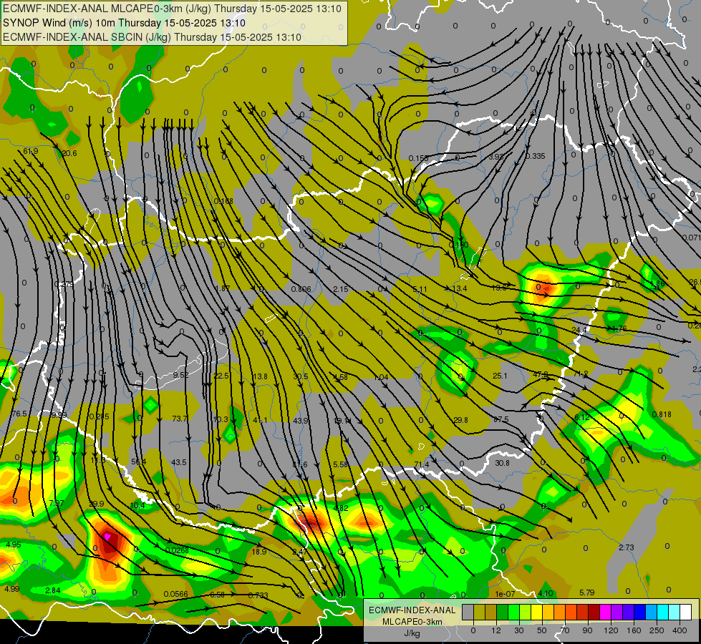Viewport: 701px width, 644px height.
Task: Click the map value 2.73
Action: (627, 547)
